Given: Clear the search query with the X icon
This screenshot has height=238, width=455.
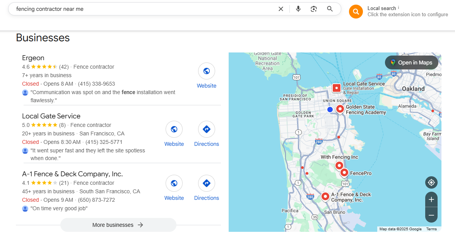Looking at the screenshot, I should point(281,9).
